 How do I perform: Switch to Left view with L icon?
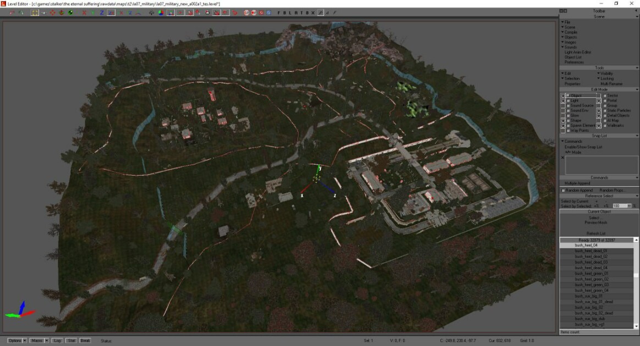tap(290, 13)
